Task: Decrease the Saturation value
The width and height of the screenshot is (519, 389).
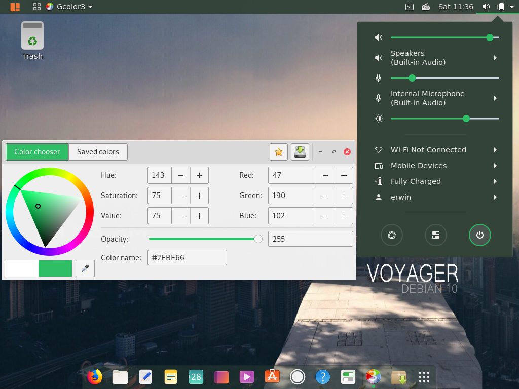Action: point(181,196)
